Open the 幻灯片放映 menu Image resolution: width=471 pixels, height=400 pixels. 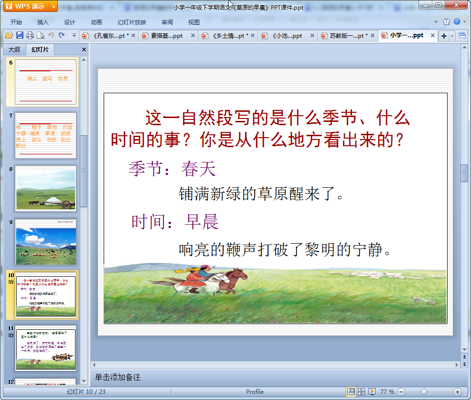(131, 22)
